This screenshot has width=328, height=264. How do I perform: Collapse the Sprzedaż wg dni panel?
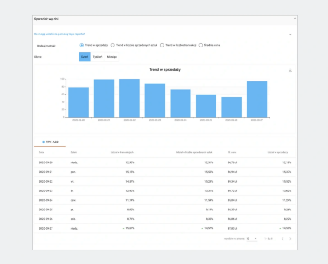click(x=295, y=19)
